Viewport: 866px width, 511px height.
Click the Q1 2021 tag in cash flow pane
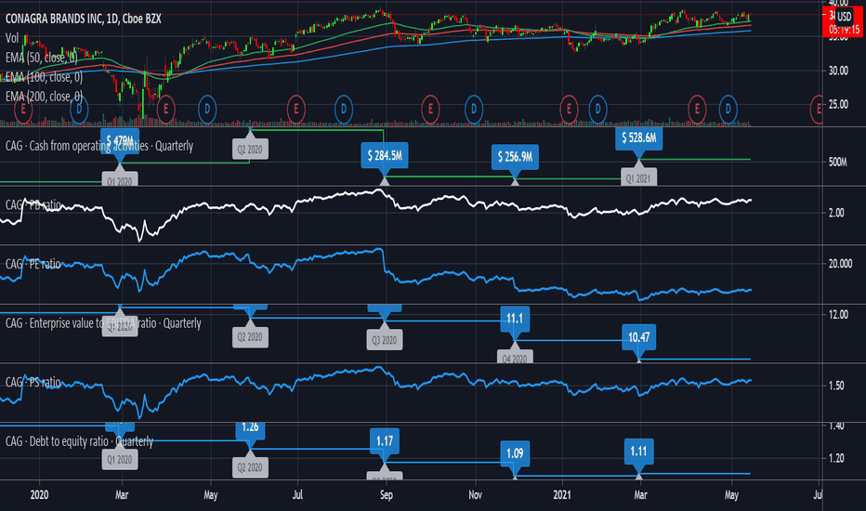638,179
